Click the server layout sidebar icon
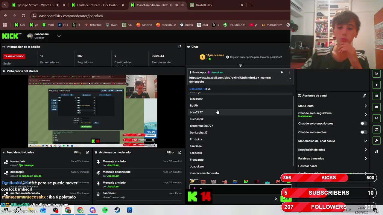Screen dimensions: 383x215 [376, 130]
